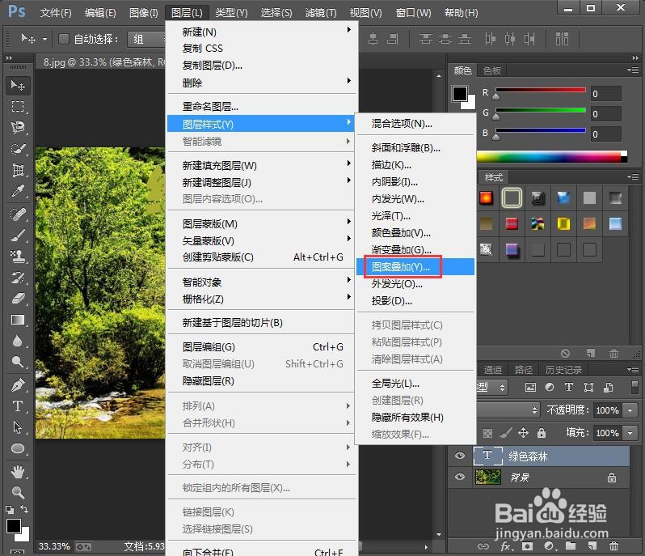The height and width of the screenshot is (556, 645).
Task: Select the Move tool in toolbox
Action: coord(18,85)
